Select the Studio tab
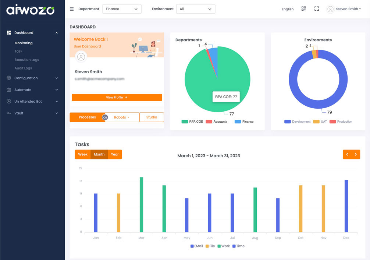This screenshot has width=370, height=260. point(152,117)
